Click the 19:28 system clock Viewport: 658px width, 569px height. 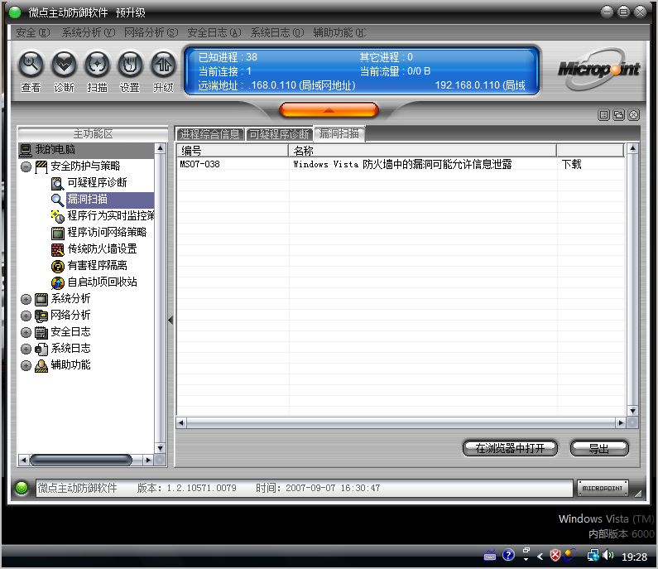[x=634, y=557]
